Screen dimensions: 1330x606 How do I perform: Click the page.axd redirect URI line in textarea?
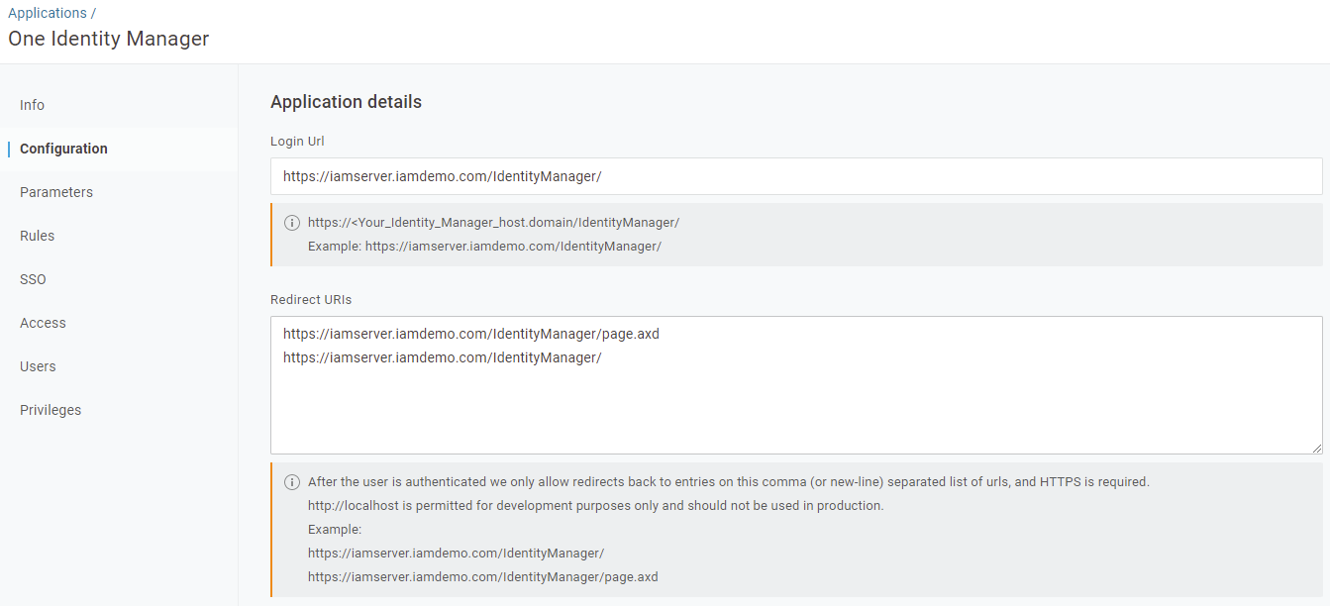[x=471, y=334]
